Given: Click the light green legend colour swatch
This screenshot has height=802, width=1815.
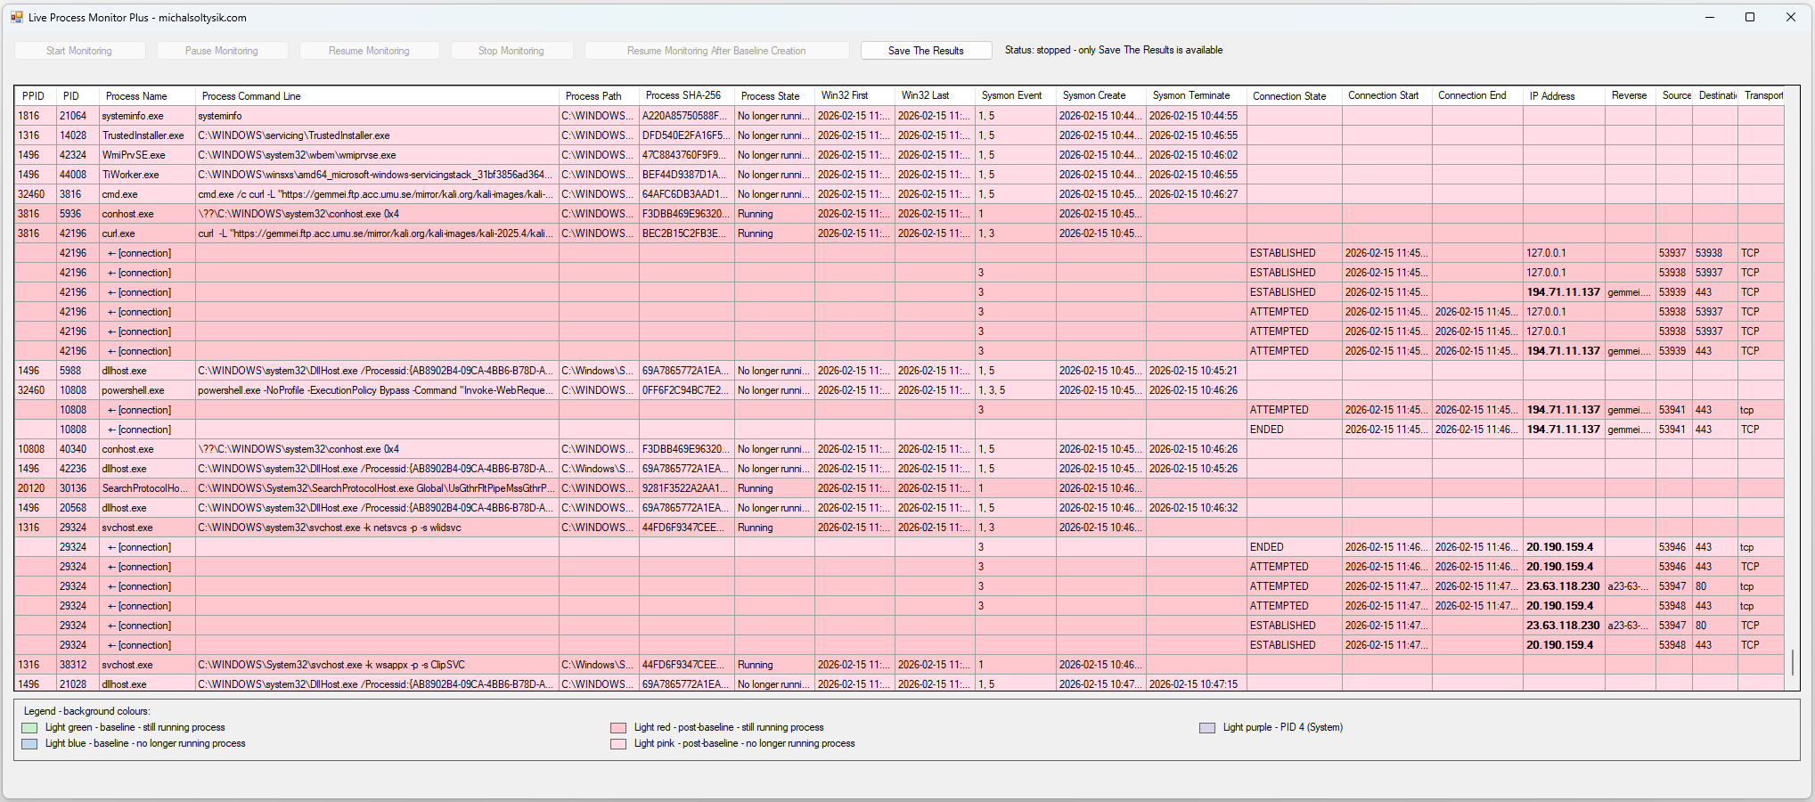Looking at the screenshot, I should coord(29,728).
